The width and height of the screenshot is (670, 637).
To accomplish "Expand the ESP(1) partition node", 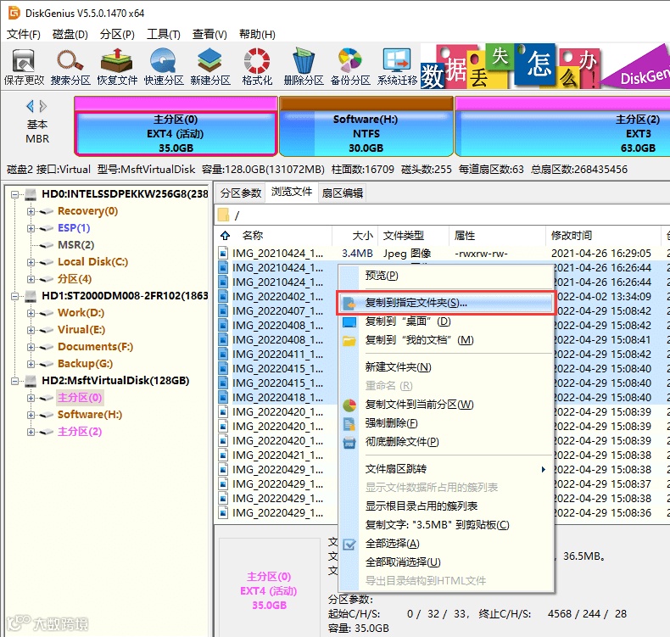I will point(31,228).
